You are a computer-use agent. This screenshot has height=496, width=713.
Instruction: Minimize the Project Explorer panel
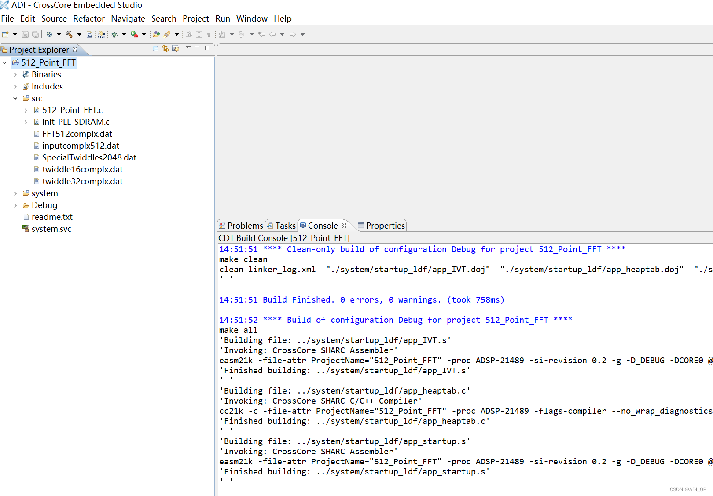(197, 47)
